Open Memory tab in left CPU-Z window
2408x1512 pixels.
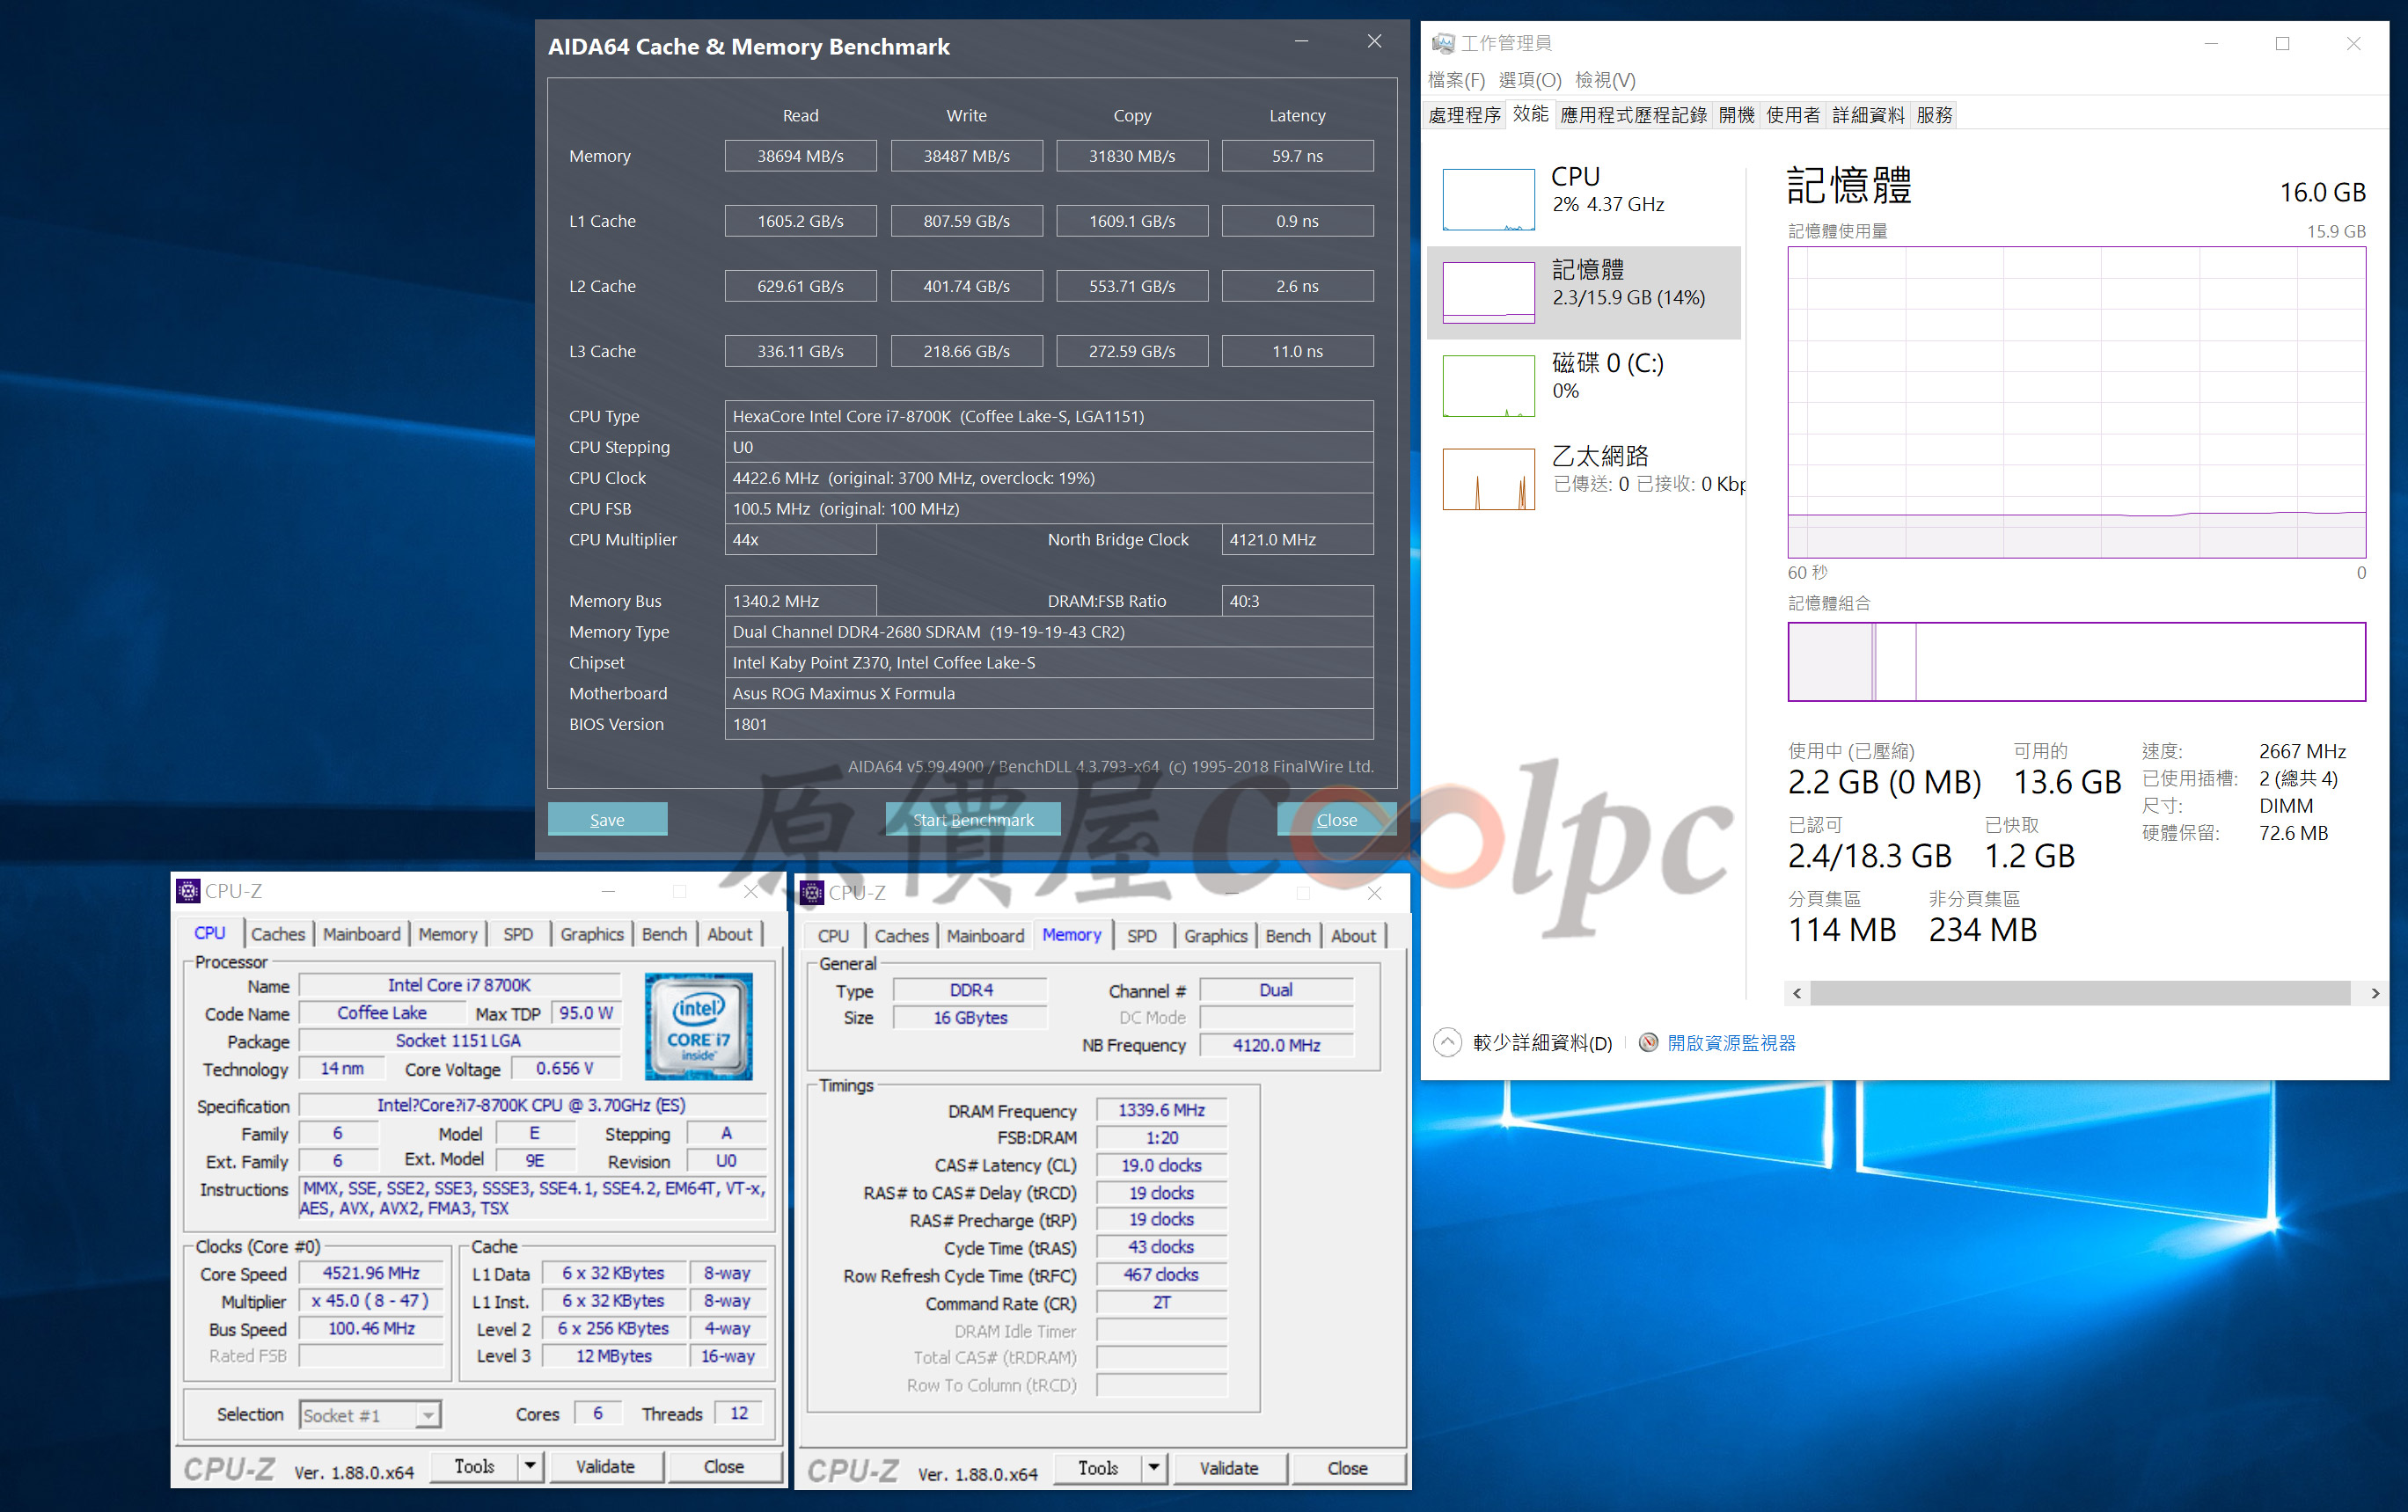[447, 934]
